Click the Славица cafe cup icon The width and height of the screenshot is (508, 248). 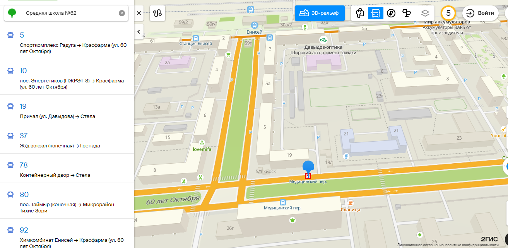351,203
